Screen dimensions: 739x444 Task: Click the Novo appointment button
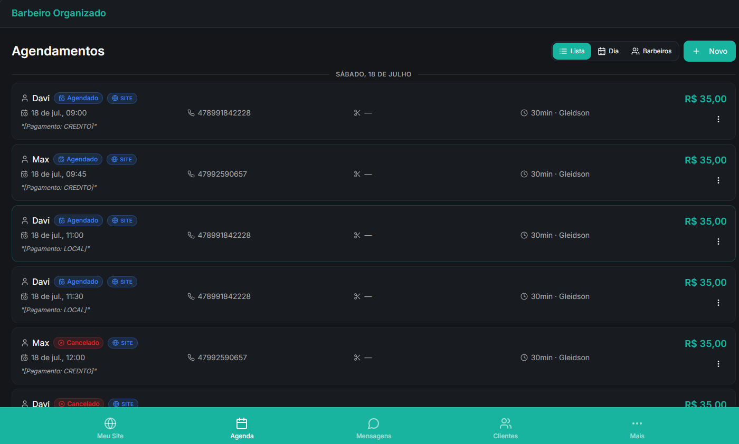click(x=709, y=51)
